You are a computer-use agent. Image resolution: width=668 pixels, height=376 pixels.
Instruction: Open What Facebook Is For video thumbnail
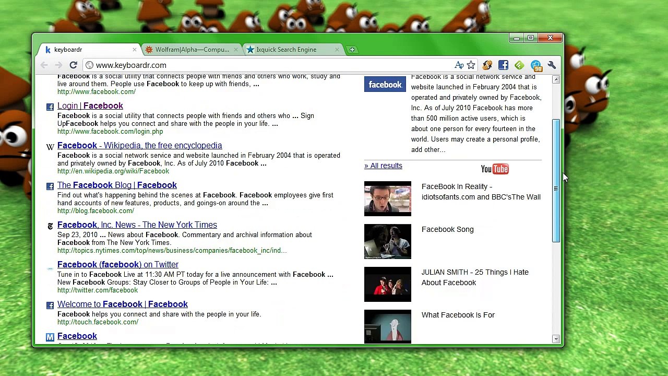coord(388,326)
